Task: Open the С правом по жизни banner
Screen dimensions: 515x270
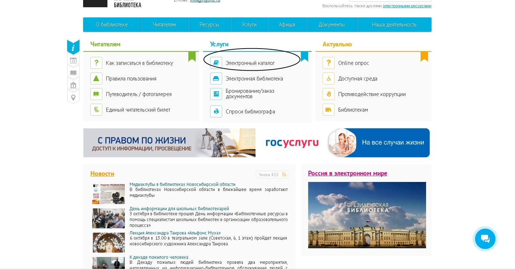Action: click(169, 143)
